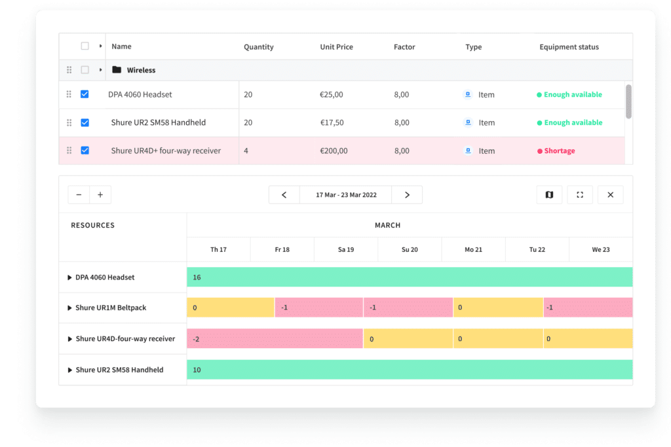The height and width of the screenshot is (447, 671).
Task: Select the Equipment status column header
Action: (x=567, y=46)
